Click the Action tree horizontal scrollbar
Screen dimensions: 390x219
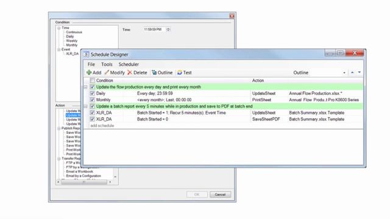pos(84,182)
